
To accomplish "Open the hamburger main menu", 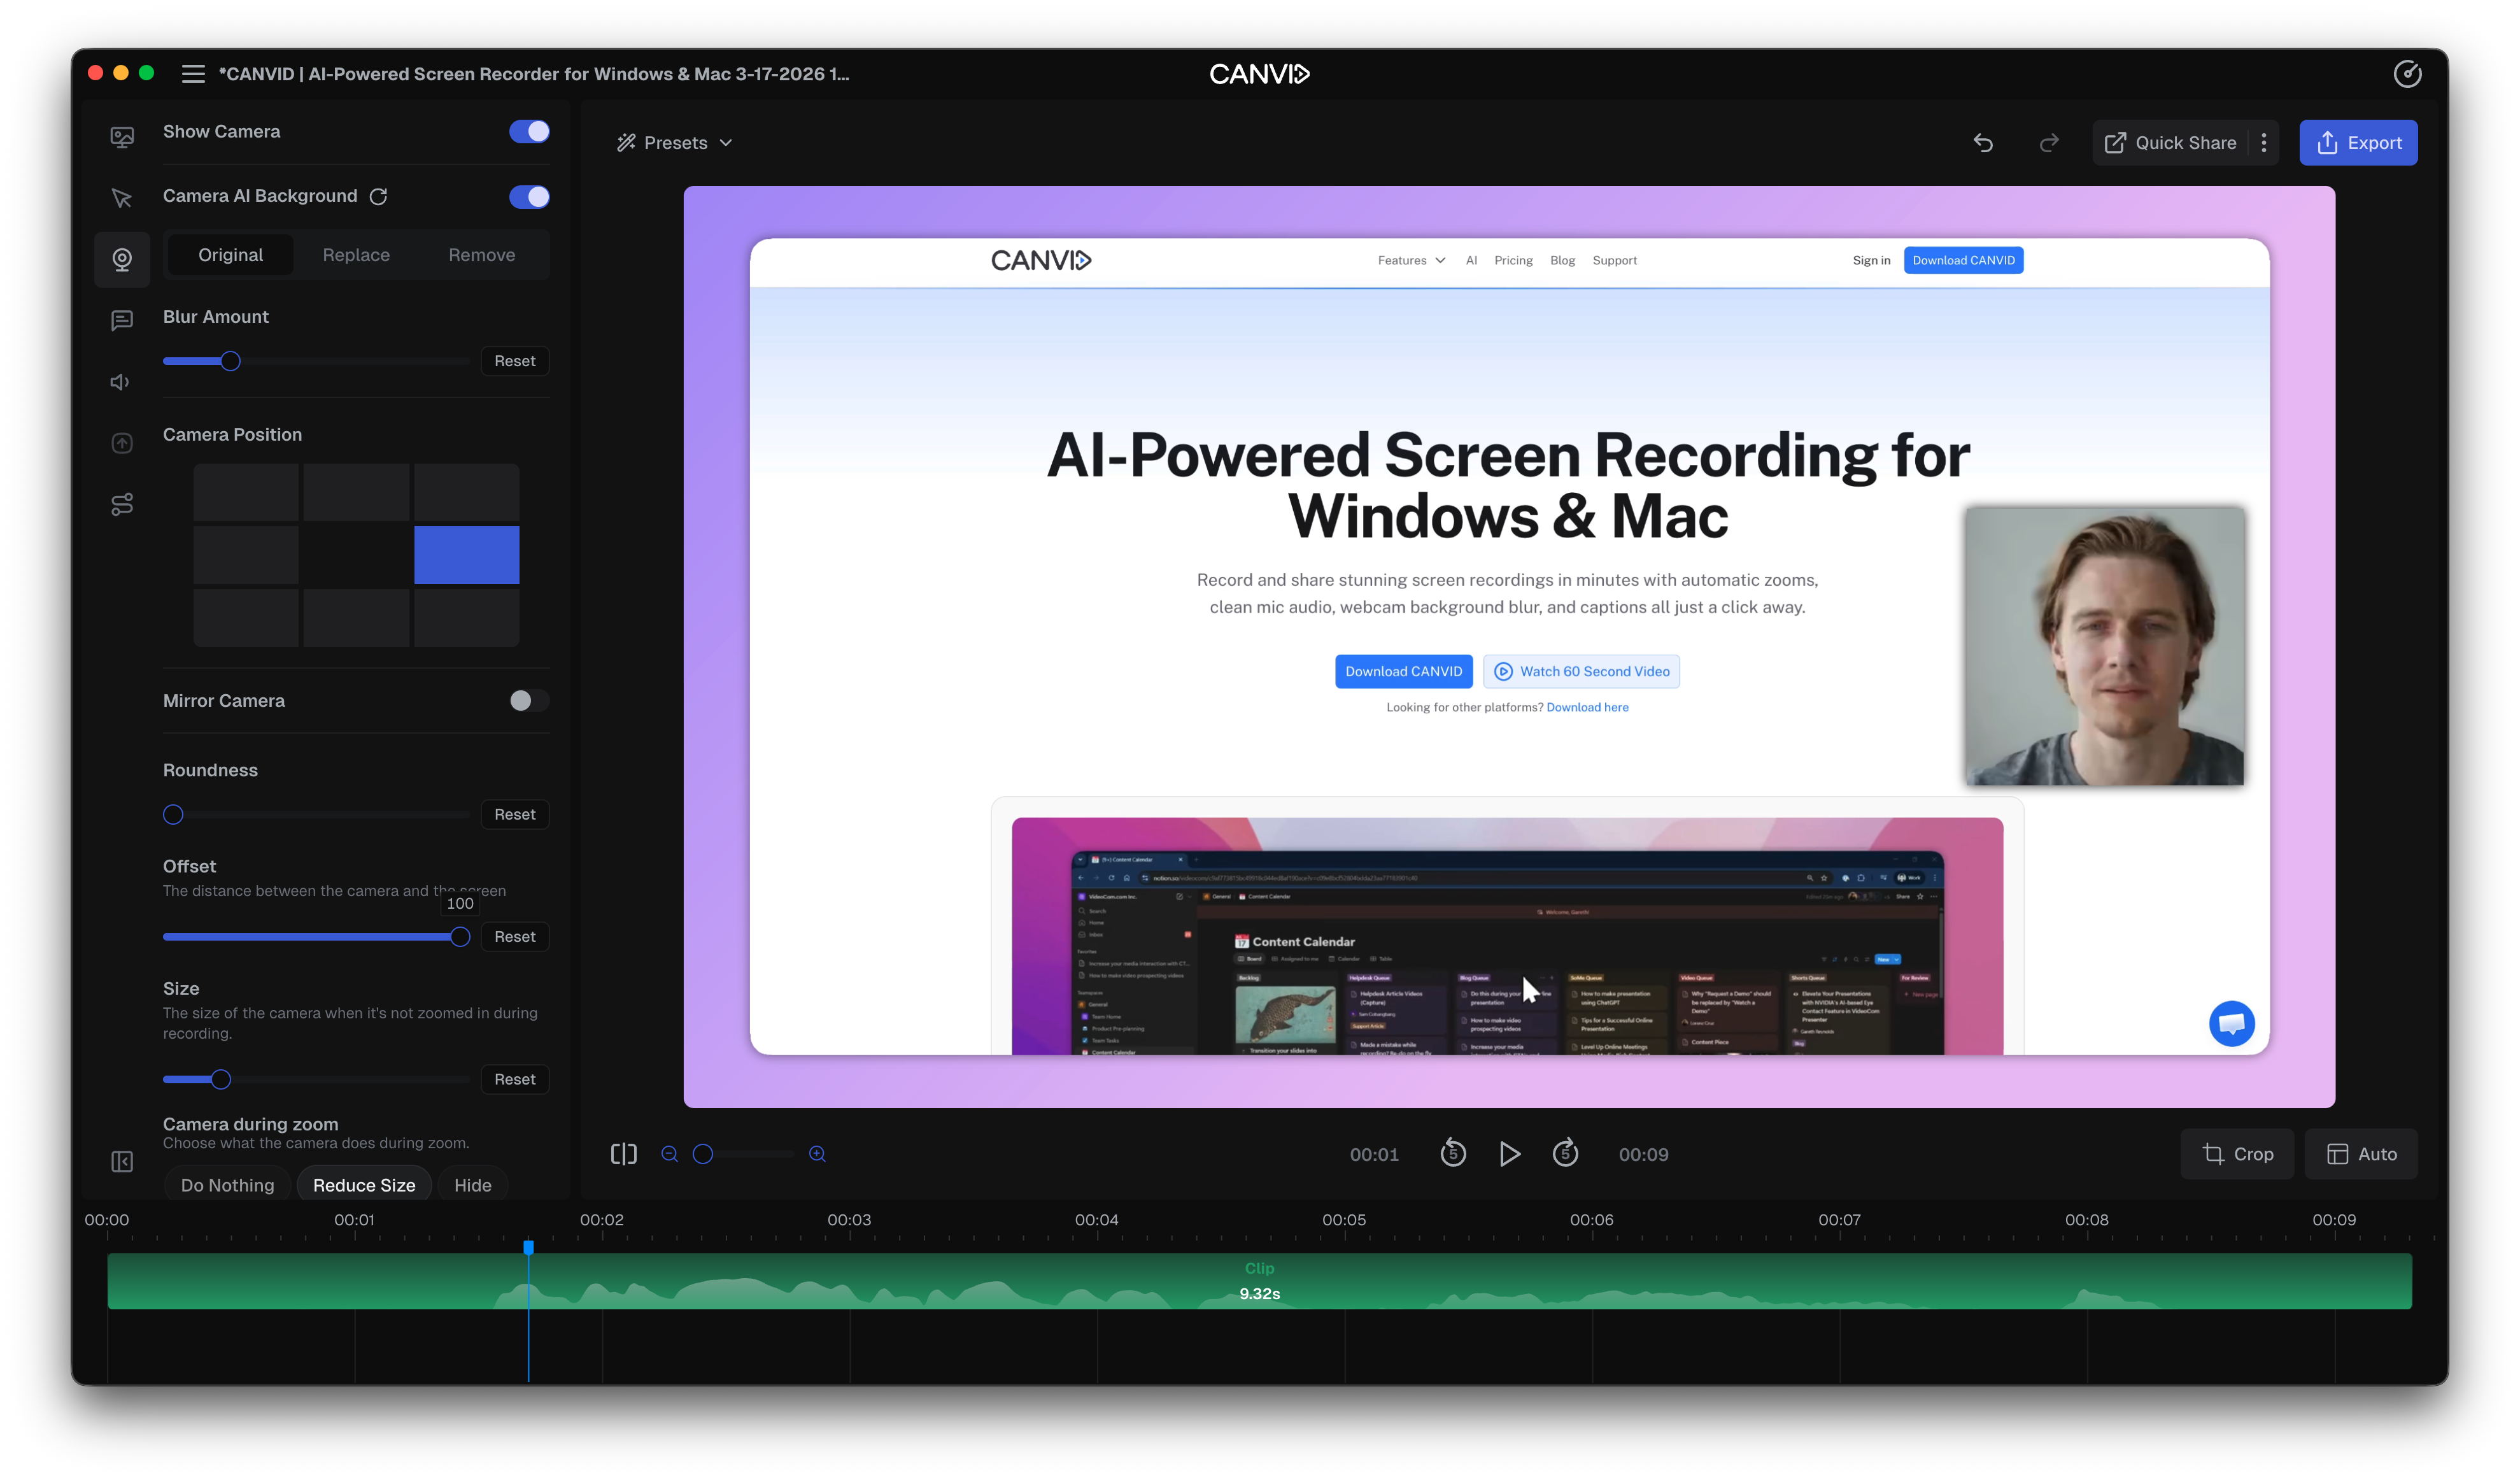I will pyautogui.click(x=193, y=74).
